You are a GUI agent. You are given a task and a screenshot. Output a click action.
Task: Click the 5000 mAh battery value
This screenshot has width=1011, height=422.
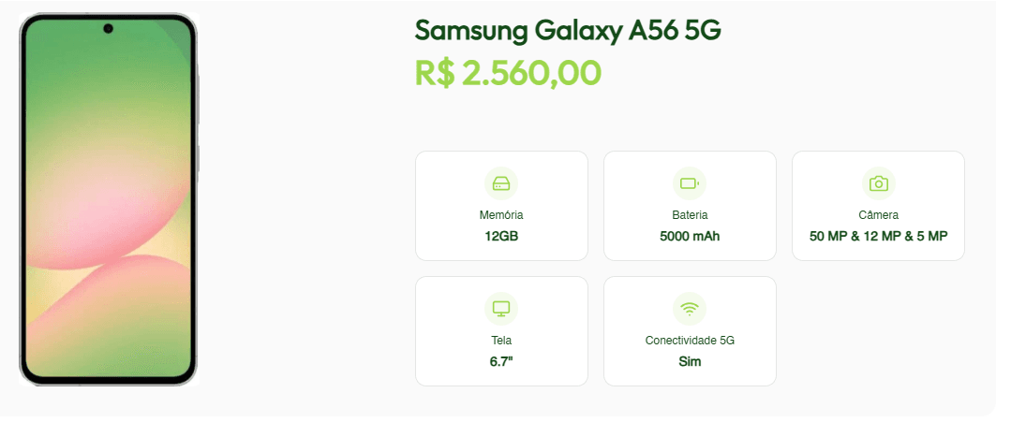click(x=690, y=236)
